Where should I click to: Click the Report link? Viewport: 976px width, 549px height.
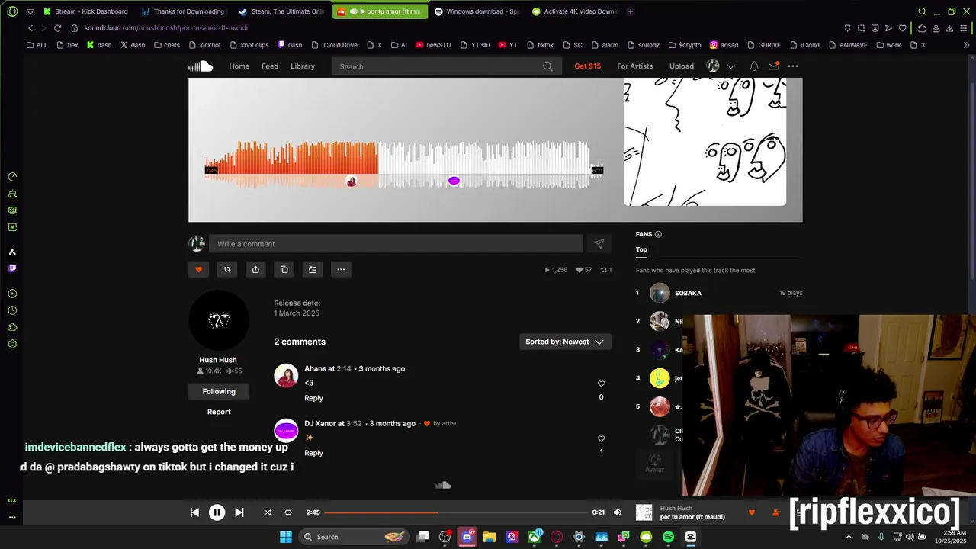[x=219, y=412]
